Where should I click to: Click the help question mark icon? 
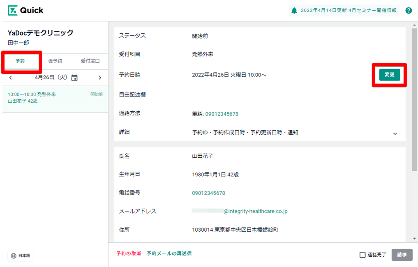pos(409,11)
